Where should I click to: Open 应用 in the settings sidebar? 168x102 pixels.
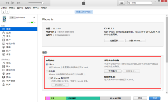(x=19, y=33)
